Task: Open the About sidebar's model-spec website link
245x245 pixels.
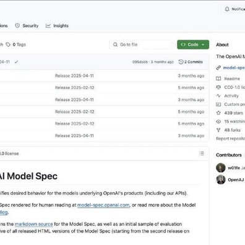Action: coord(234,67)
